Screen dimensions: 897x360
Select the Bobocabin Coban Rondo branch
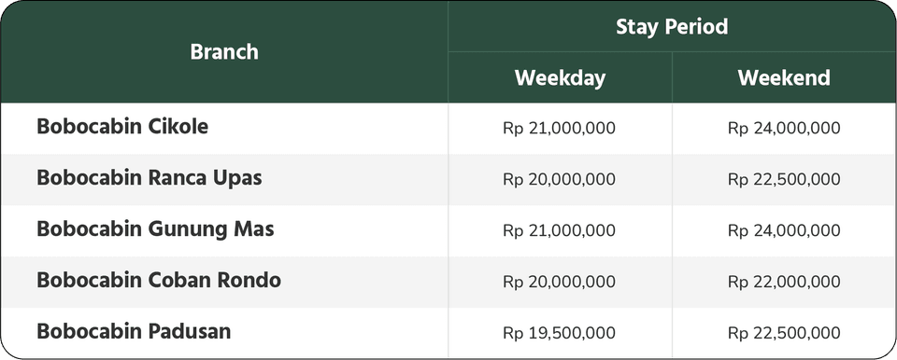coord(159,281)
